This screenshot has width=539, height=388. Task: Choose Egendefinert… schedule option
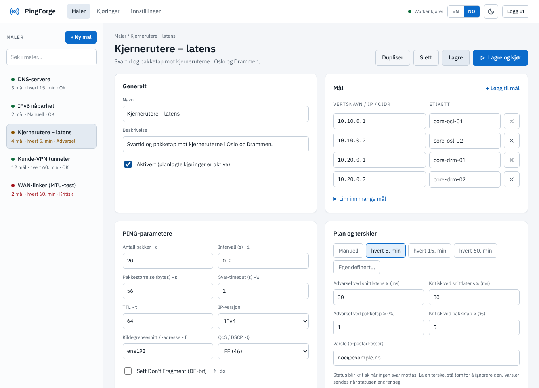point(357,267)
